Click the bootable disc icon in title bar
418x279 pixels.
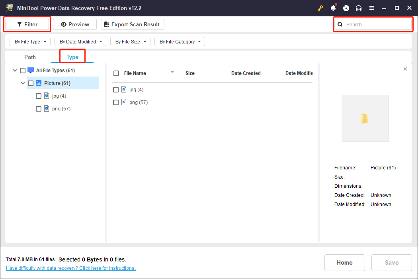(346, 8)
